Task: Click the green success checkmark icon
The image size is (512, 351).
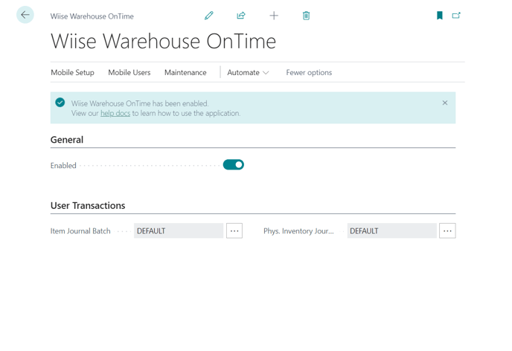Action: coord(60,103)
